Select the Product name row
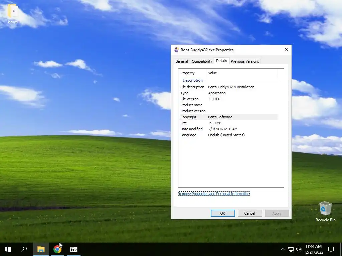The width and height of the screenshot is (342, 256). [229, 105]
